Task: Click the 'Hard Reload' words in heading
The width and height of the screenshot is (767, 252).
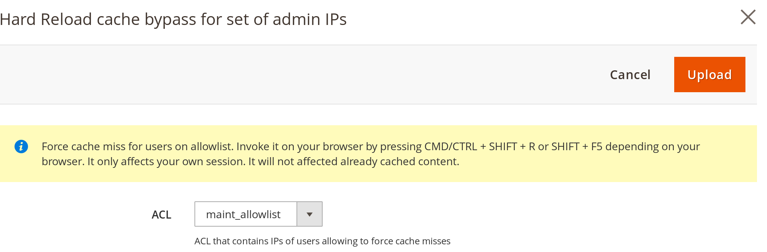Action: coord(46,19)
